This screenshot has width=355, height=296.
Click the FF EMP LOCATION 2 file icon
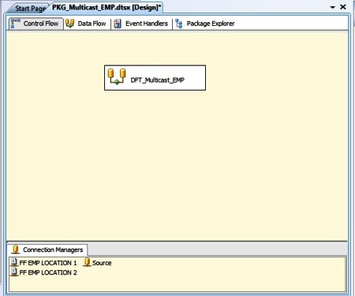(x=14, y=272)
